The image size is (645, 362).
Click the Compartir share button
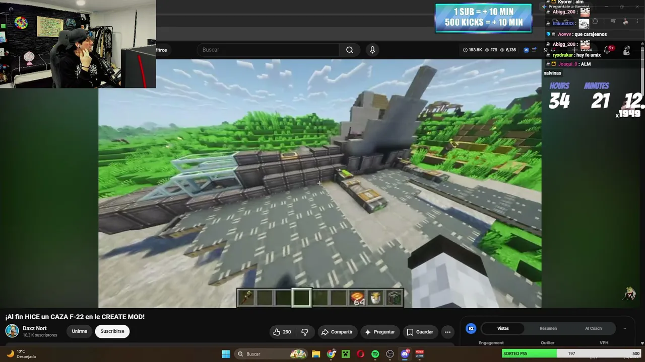[x=337, y=332]
